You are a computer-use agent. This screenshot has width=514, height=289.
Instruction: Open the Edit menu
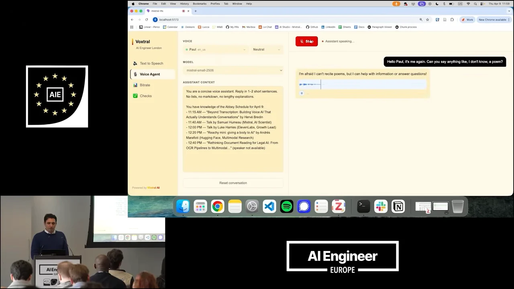coord(163,4)
